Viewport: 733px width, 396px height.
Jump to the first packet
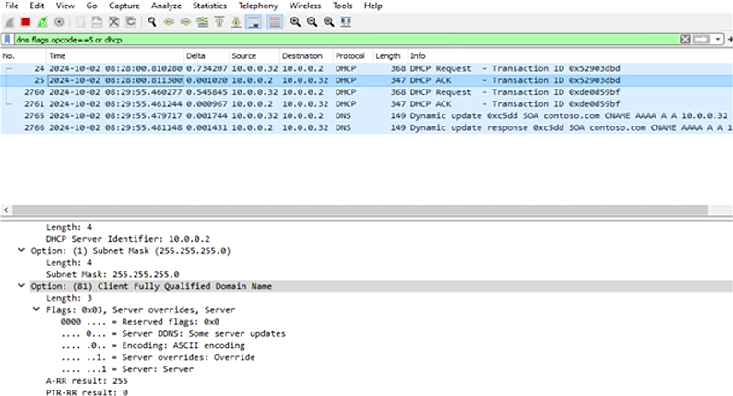coord(219,22)
